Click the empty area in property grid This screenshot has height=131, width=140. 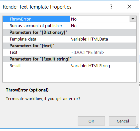click(x=69, y=75)
